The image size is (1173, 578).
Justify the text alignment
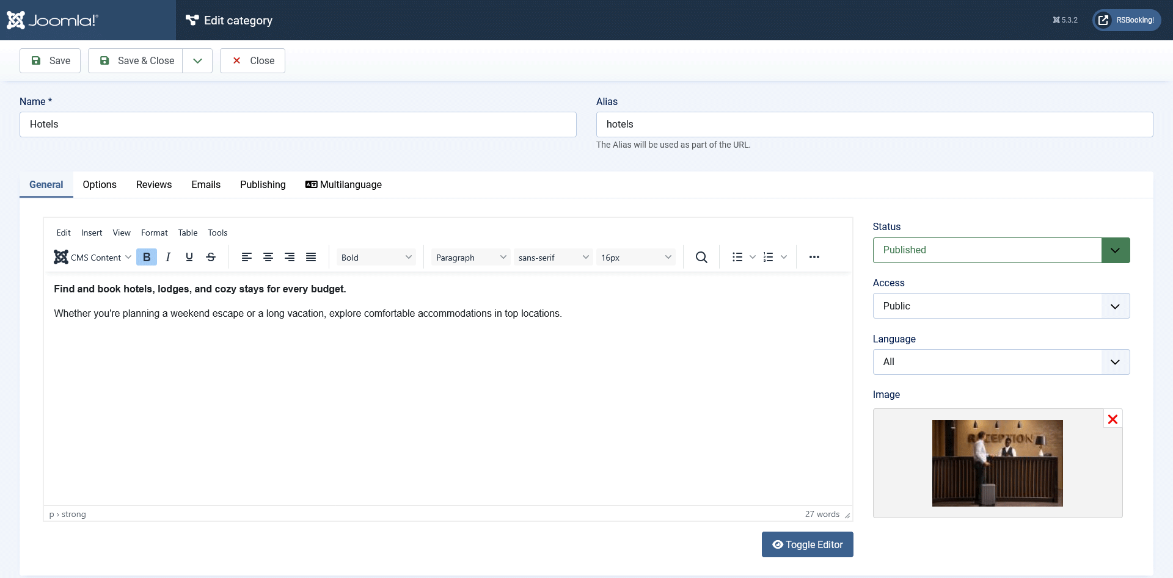pos(311,257)
